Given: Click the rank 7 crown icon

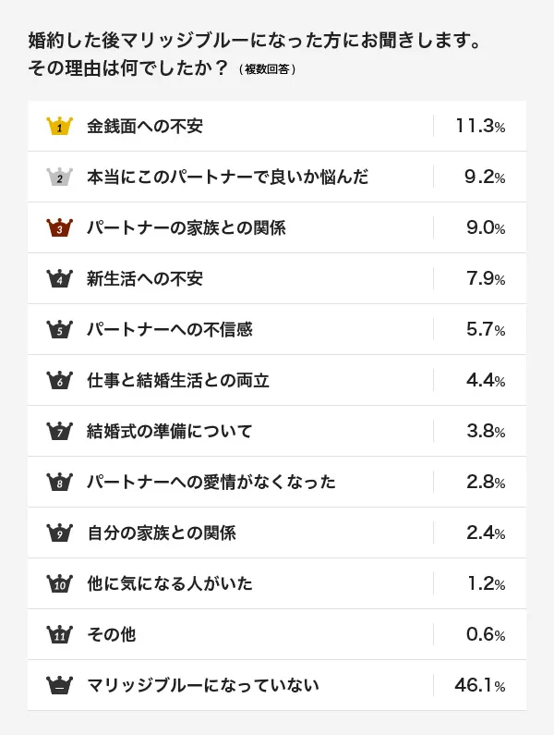Looking at the screenshot, I should 59,431.
